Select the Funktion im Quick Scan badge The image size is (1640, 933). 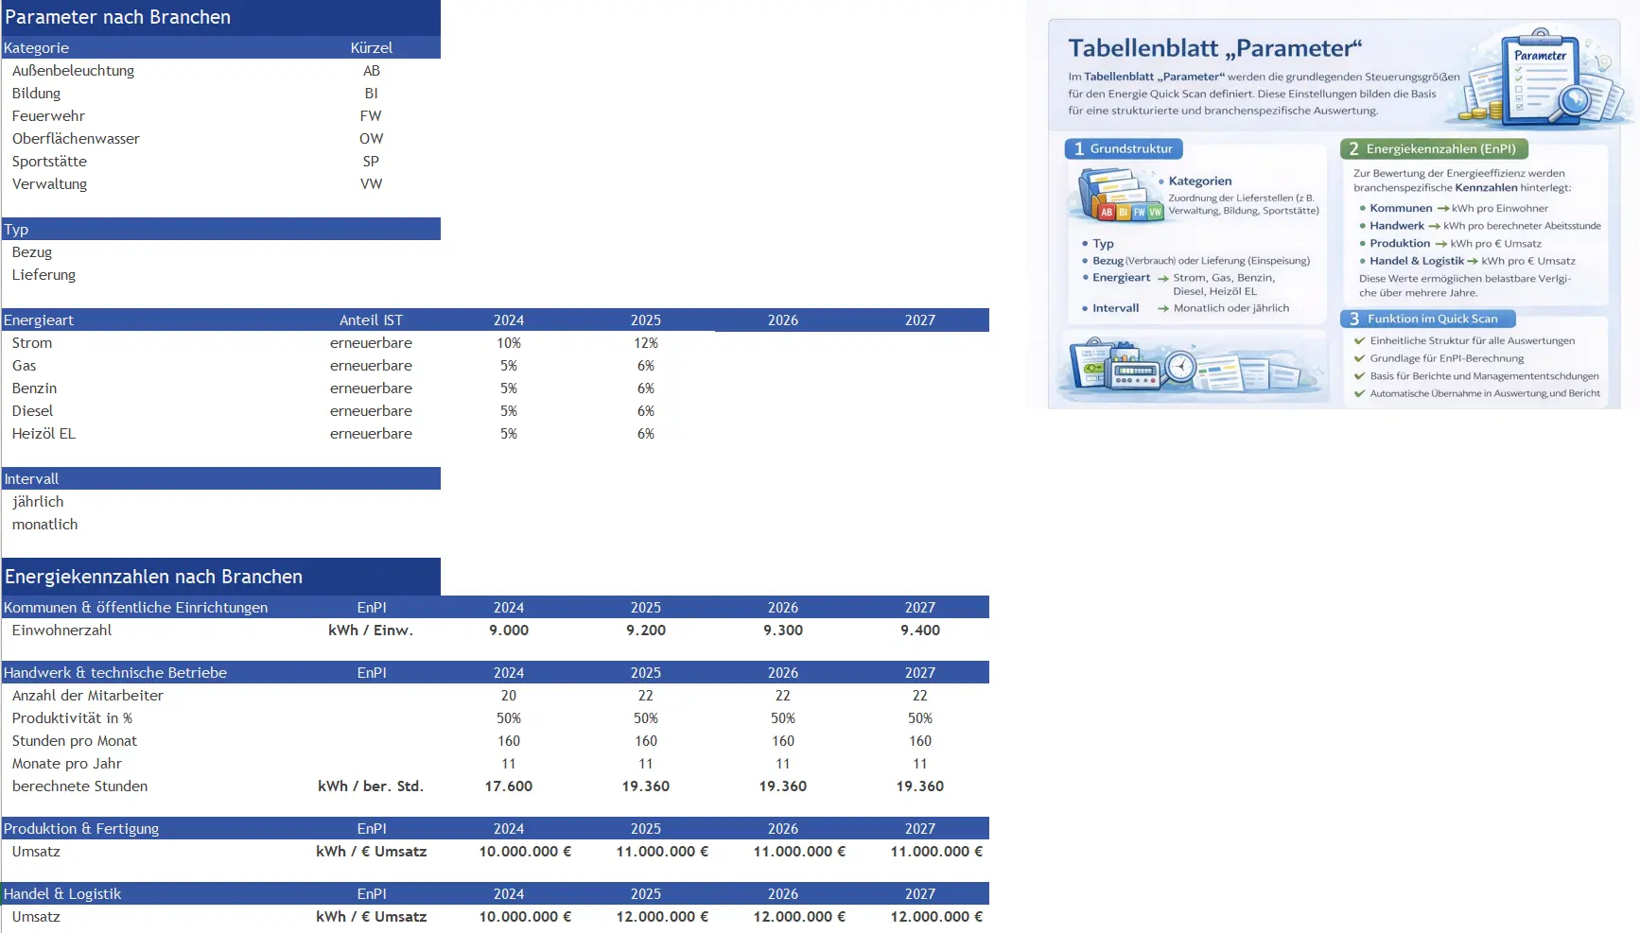pyautogui.click(x=1426, y=319)
